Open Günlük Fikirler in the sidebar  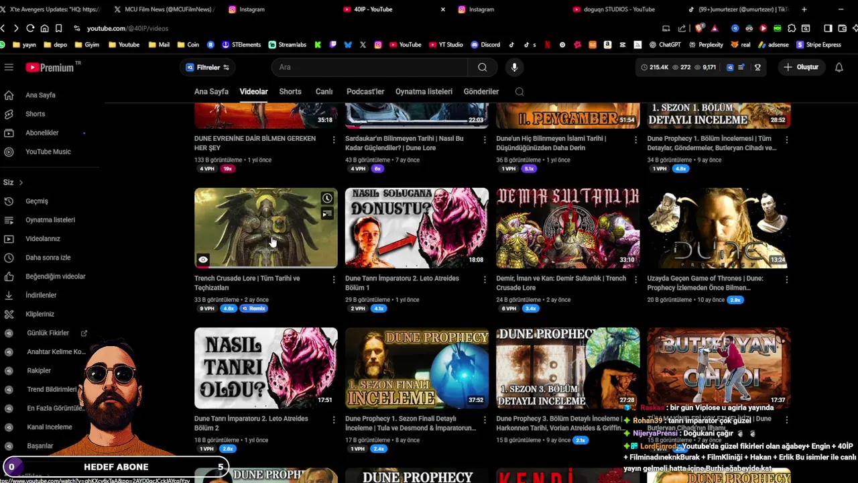point(47,333)
